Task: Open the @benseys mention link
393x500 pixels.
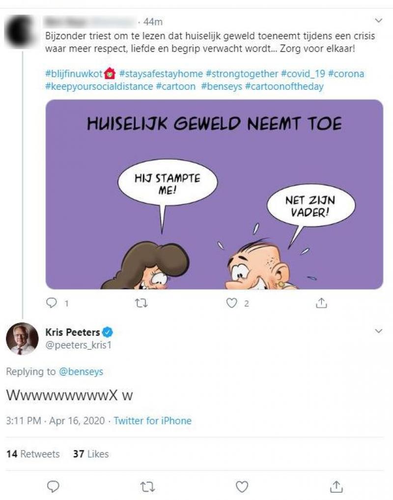Action: pyautogui.click(x=81, y=372)
